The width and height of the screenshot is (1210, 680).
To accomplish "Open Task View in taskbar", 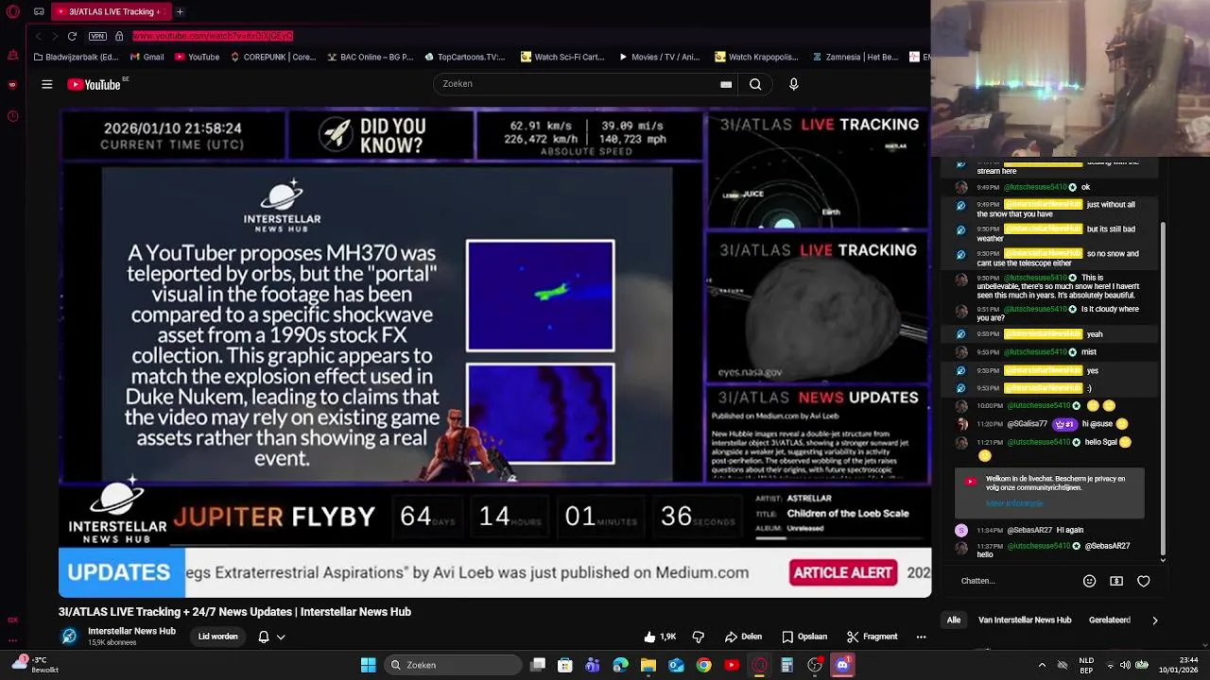I will (538, 665).
